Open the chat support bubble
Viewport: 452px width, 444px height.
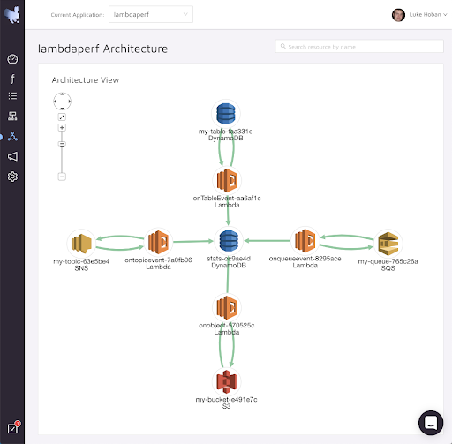[431, 423]
